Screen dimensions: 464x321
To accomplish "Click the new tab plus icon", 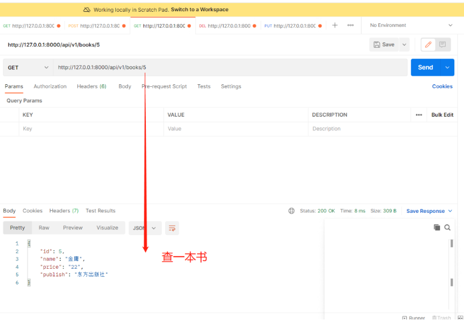I will 335,25.
